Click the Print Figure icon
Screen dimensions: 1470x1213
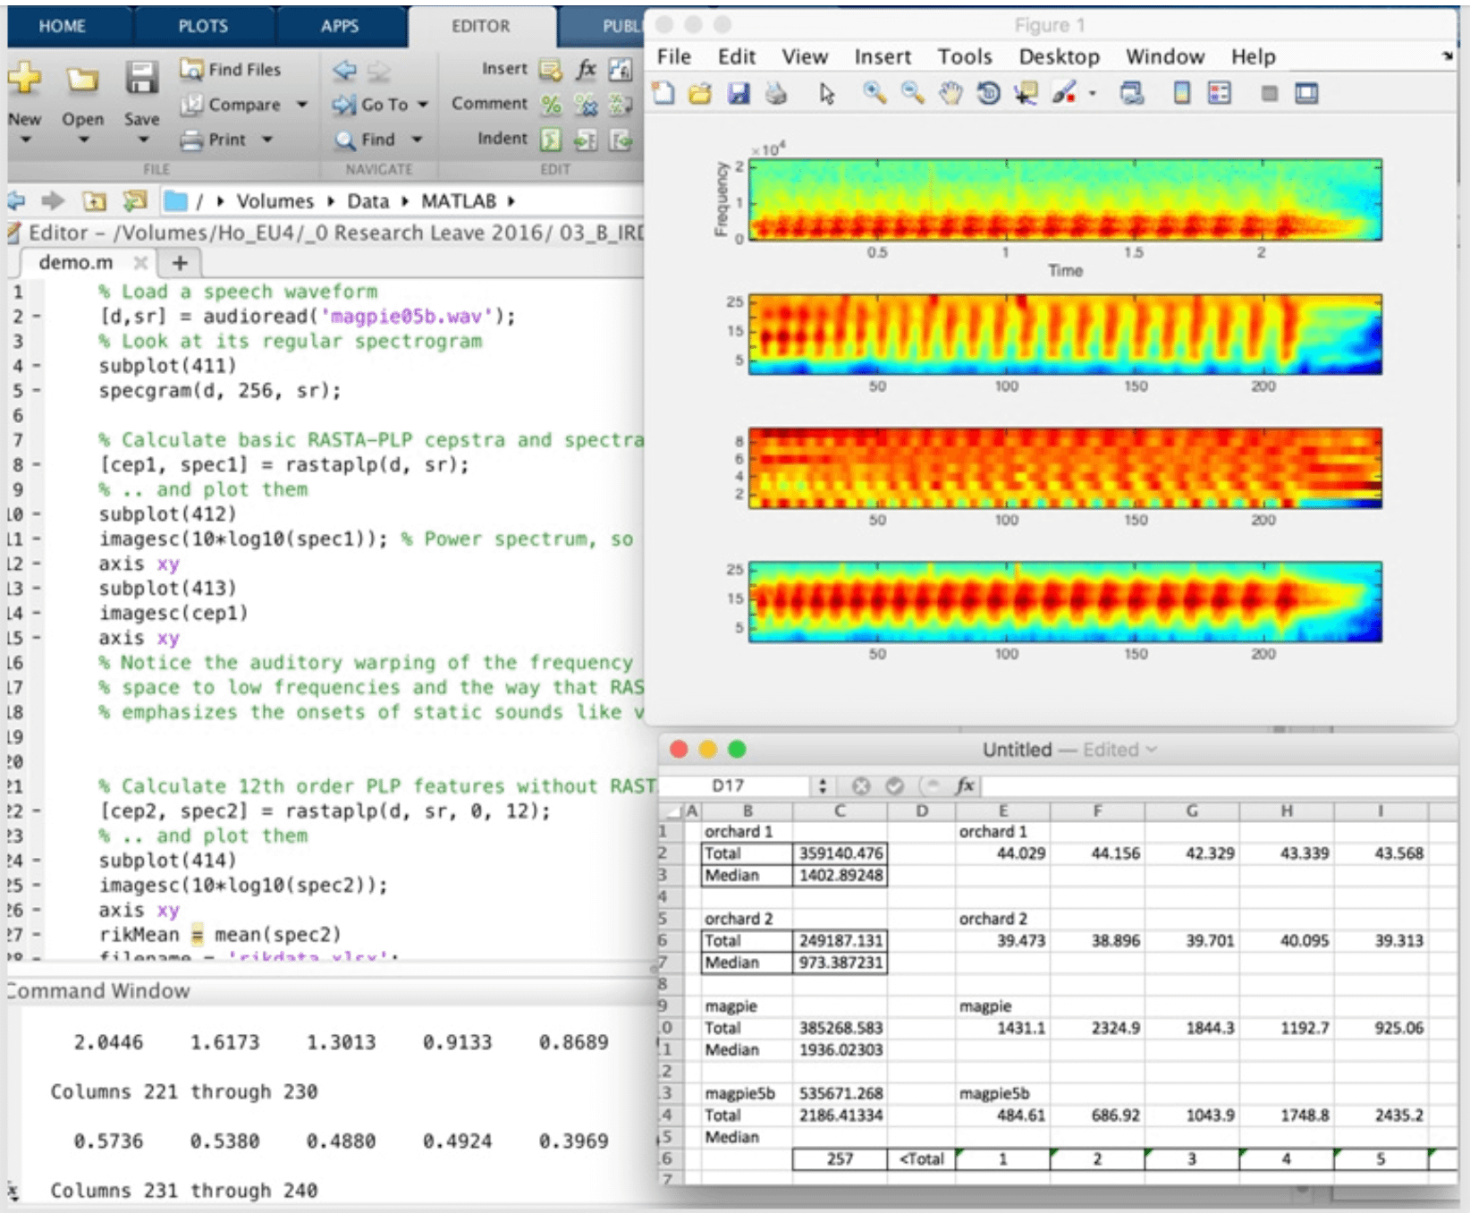[776, 93]
